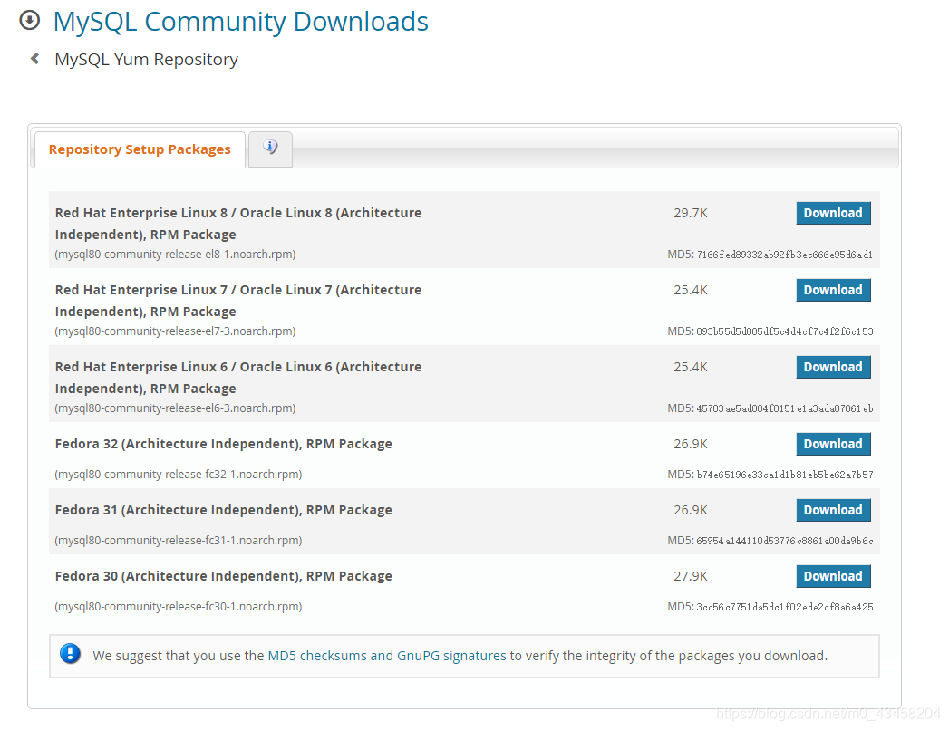
Task: Click filename mysql80-community-release-fc31-1.noarch.rpm
Action: [x=179, y=540]
